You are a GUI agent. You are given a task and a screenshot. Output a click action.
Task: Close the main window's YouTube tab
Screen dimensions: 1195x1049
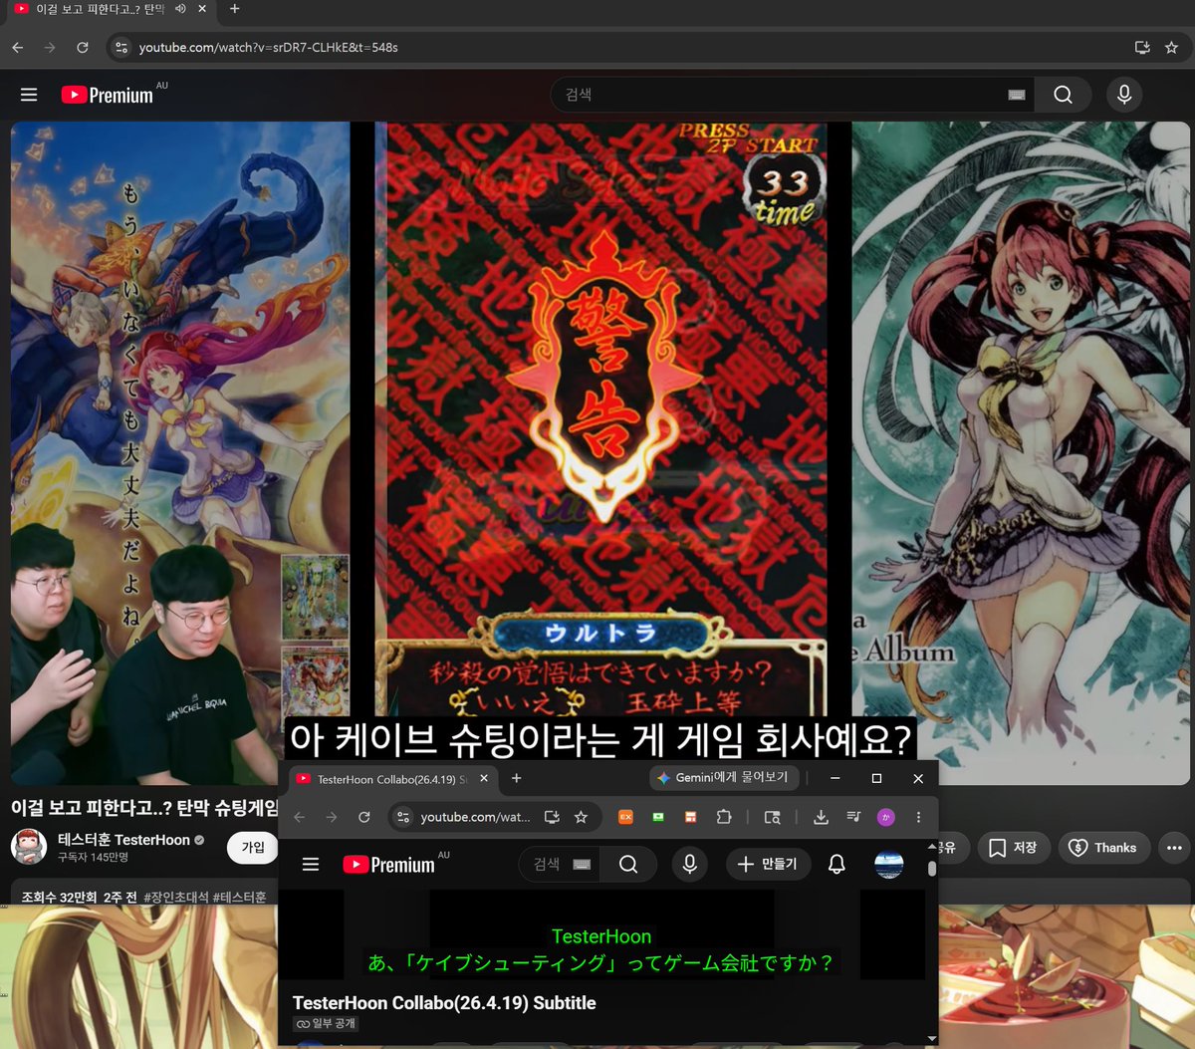tap(202, 9)
